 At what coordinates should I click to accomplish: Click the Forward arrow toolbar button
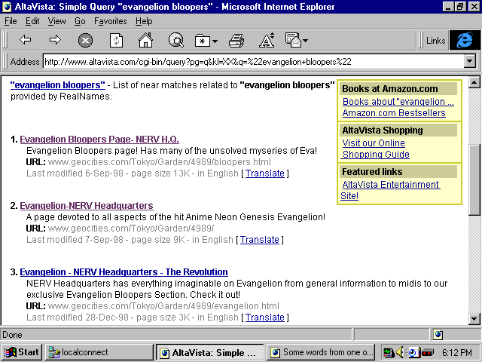click(55, 40)
